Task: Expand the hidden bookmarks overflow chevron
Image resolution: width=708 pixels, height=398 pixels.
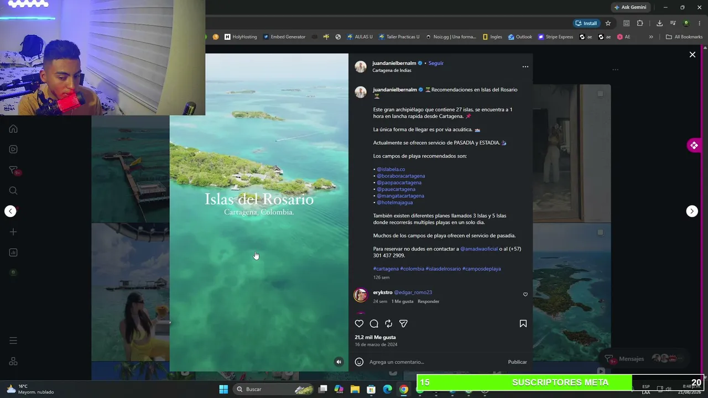Action: pyautogui.click(x=651, y=37)
